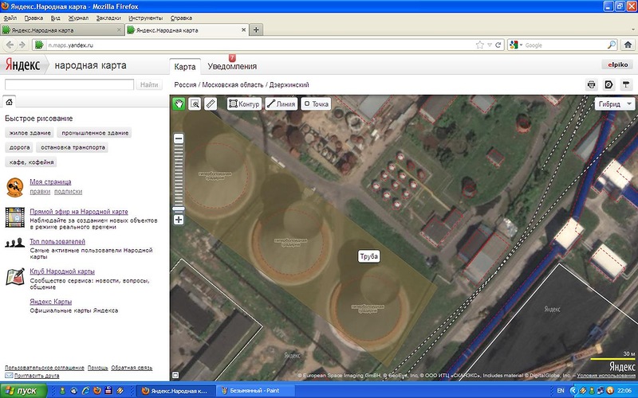Open the Закладки menu
This screenshot has width=638, height=398.
[x=108, y=17]
